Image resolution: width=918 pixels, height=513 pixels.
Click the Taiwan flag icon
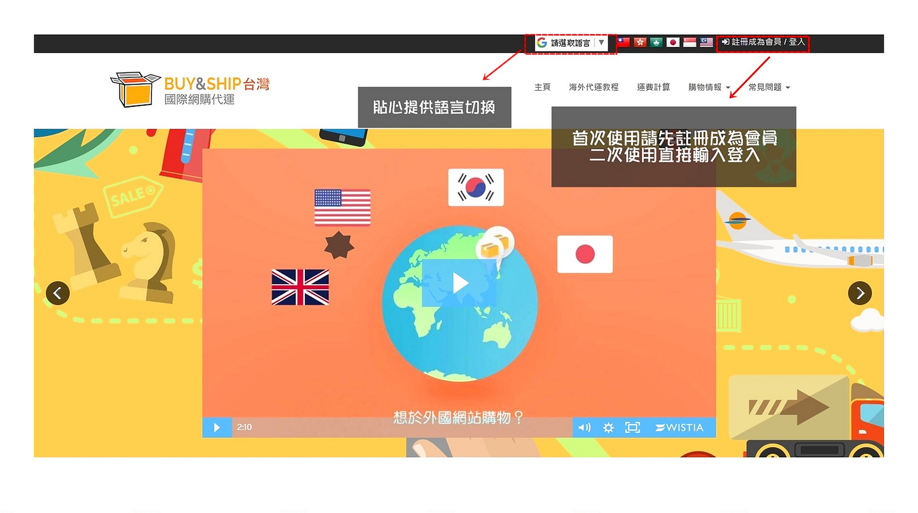click(x=623, y=42)
